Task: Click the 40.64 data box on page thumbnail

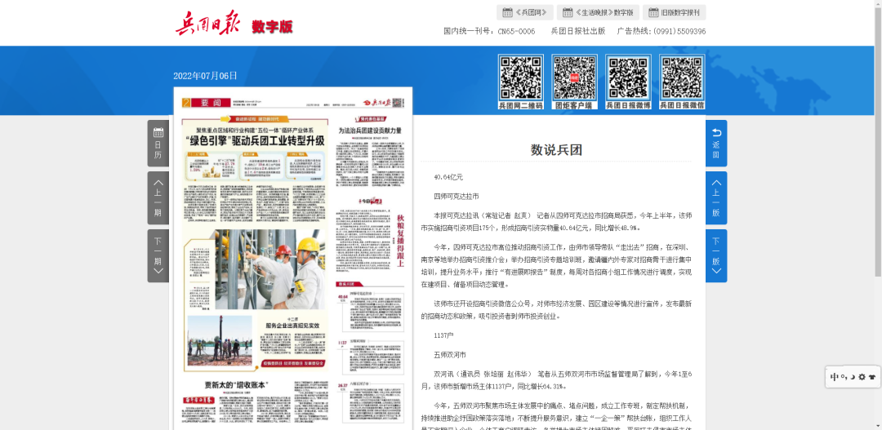Action: [x=371, y=313]
